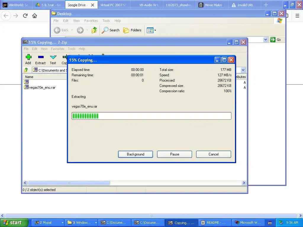Click the 7-Zip horizontal scrollbar thumb
The image size is (303, 227).
click(x=69, y=183)
